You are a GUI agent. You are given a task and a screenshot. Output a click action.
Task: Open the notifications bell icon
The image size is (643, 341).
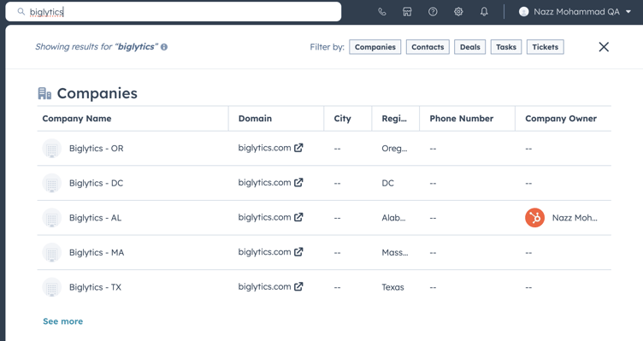pos(484,12)
